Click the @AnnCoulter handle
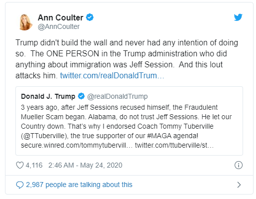The width and height of the screenshot is (256, 199). (x=59, y=26)
